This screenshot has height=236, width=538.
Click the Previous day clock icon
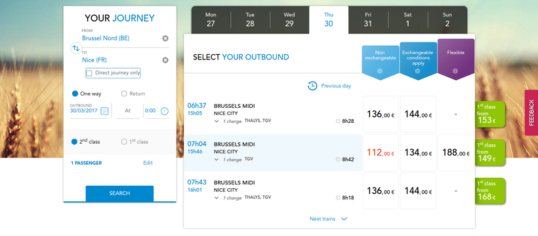pos(312,86)
